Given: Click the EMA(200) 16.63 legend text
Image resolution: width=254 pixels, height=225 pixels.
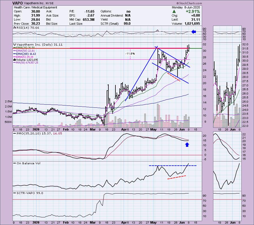Looking at the screenshot, I should [x=26, y=54].
